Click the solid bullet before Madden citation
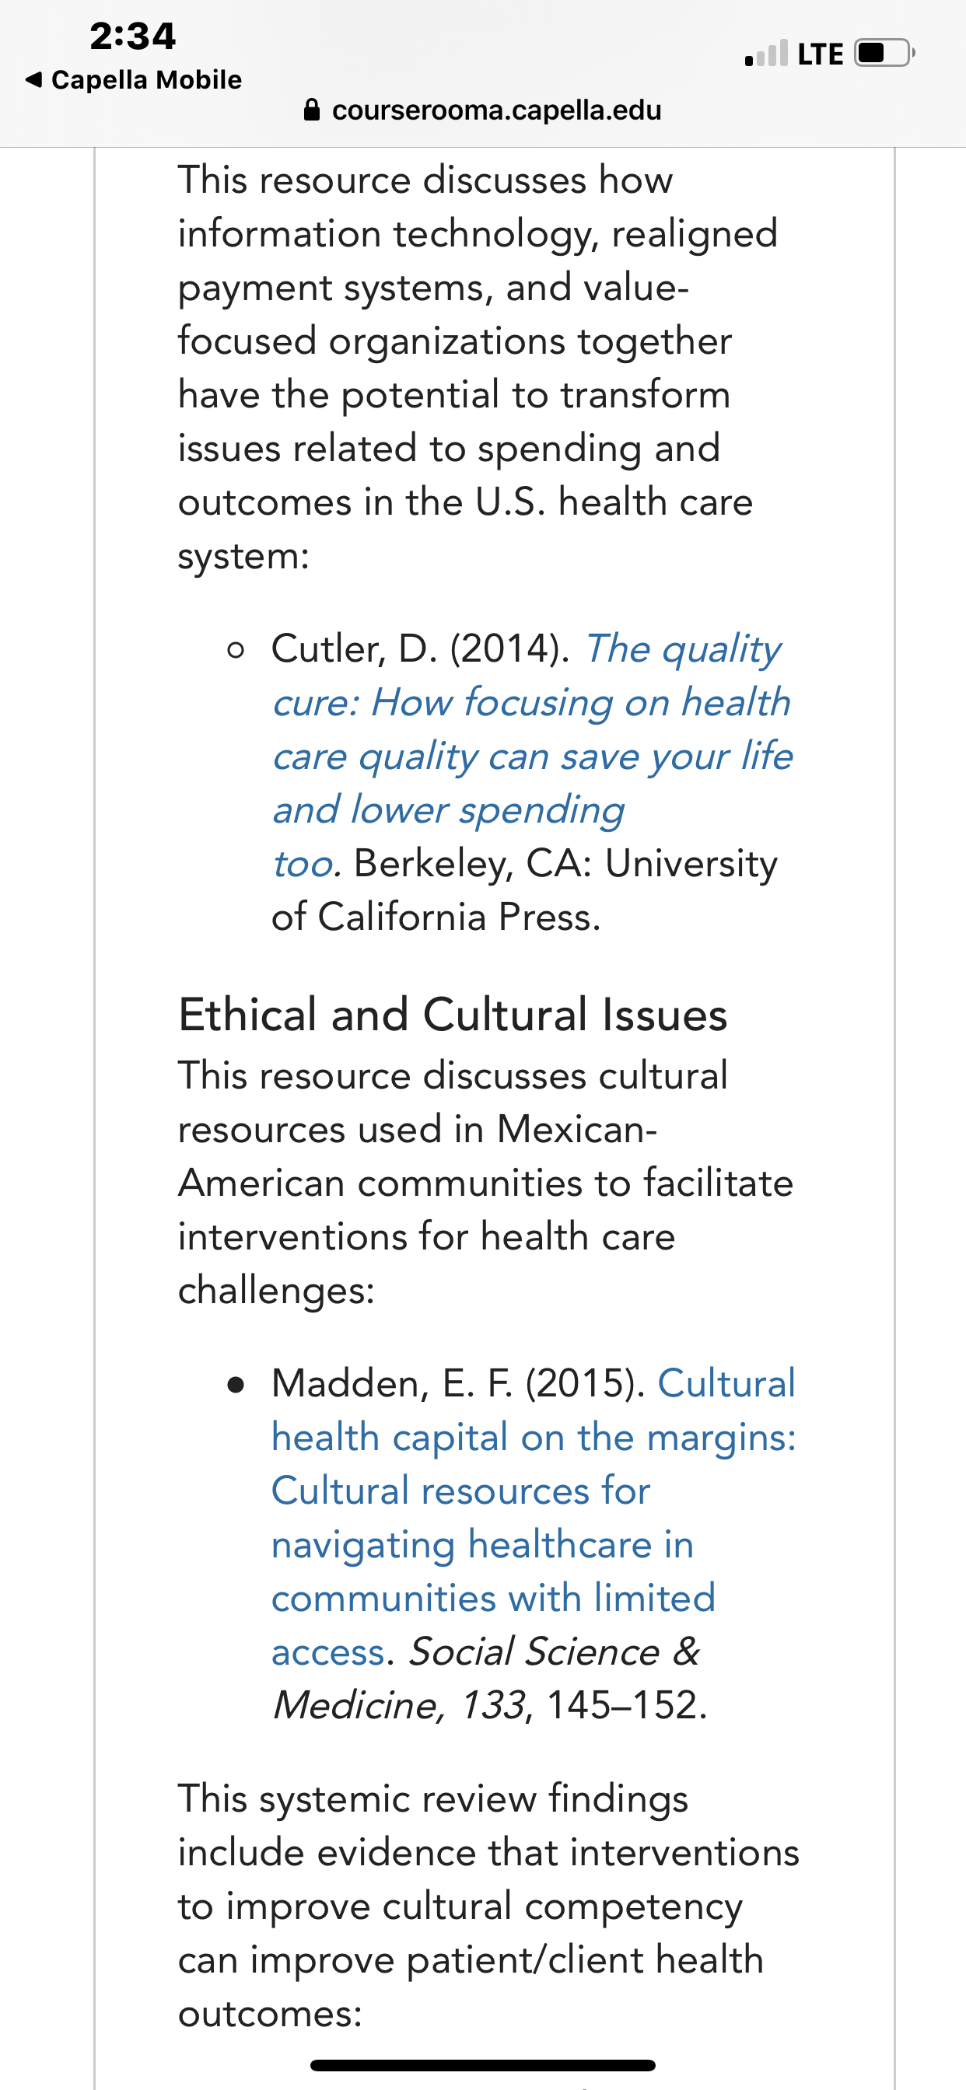Screen dimensions: 966x2090 coord(236,1384)
